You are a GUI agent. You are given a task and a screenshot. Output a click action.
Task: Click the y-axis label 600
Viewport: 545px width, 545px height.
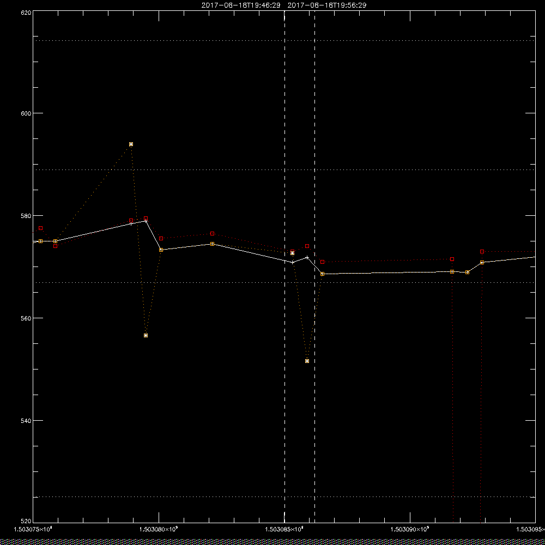26,113
